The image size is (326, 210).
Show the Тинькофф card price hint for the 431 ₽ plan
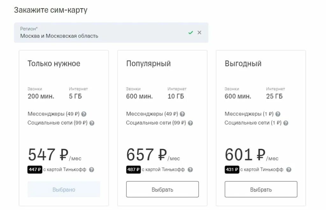(288, 170)
